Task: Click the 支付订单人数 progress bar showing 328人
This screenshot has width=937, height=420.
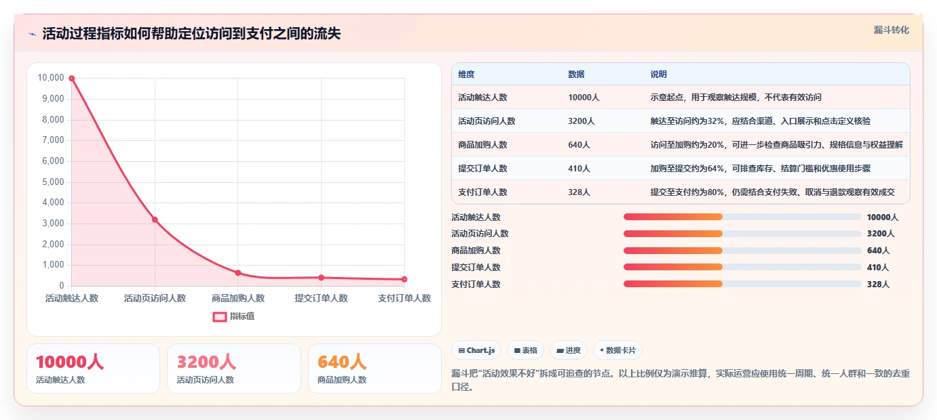Action: (x=742, y=284)
